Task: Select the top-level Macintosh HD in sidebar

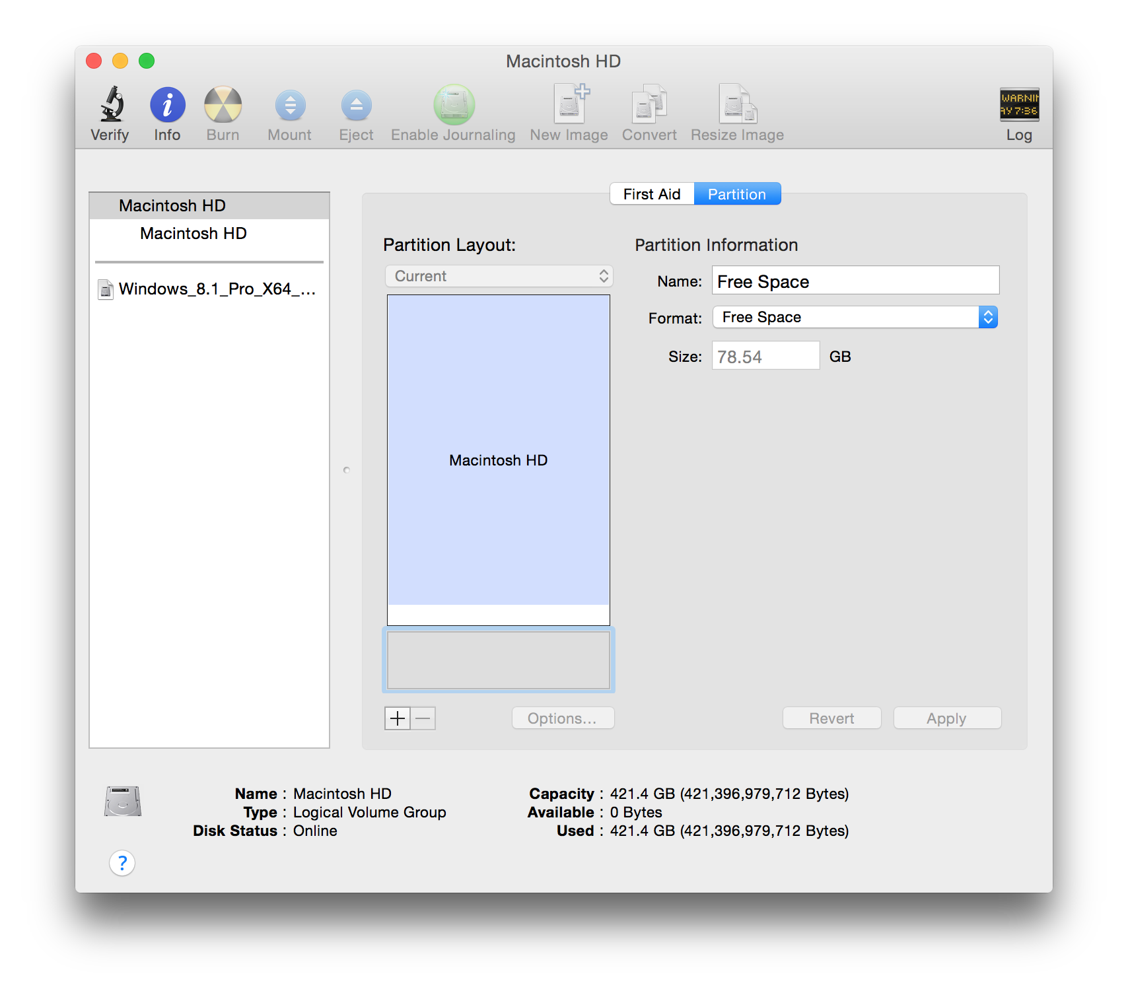Action: tap(209, 206)
